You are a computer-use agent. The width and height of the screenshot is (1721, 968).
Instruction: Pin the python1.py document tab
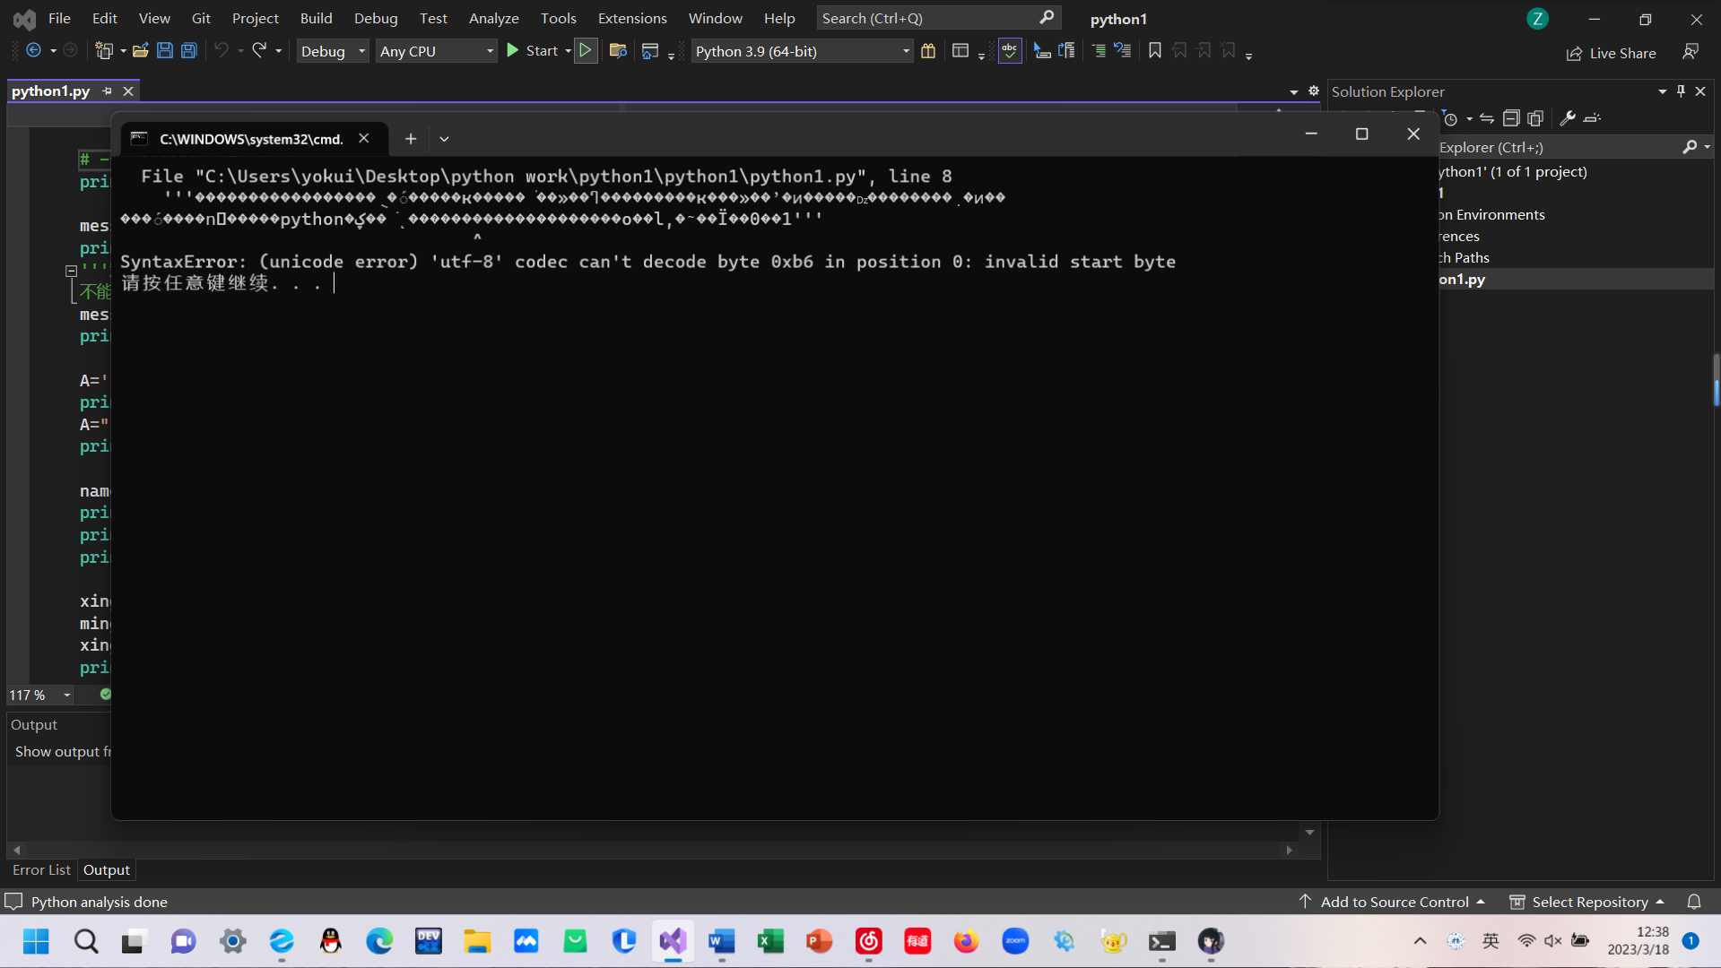pos(107,91)
